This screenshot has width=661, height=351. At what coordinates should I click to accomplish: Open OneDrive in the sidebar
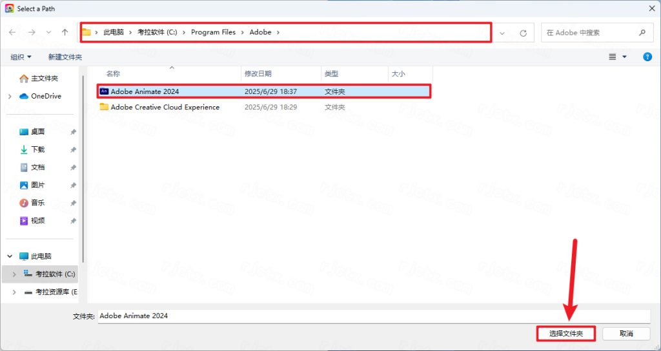[46, 96]
